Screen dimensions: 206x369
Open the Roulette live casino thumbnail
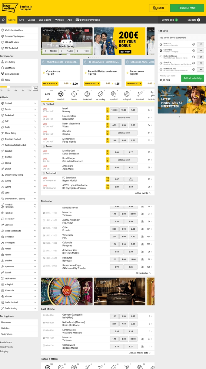(x=119, y=291)
